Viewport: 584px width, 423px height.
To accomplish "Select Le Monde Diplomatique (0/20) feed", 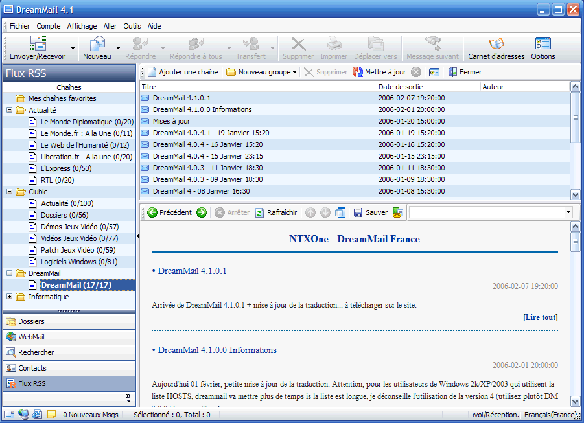I will 87,122.
